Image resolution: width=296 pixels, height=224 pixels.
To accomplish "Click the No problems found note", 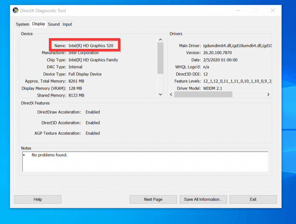I will pos(49,155).
